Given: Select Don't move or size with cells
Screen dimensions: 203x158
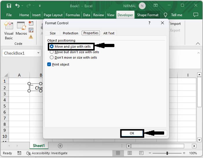Looking at the screenshot, I should point(73,57).
